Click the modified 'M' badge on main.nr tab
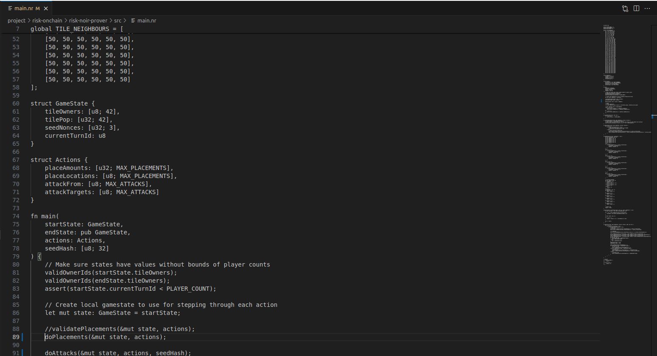This screenshot has height=356, width=657. point(38,8)
